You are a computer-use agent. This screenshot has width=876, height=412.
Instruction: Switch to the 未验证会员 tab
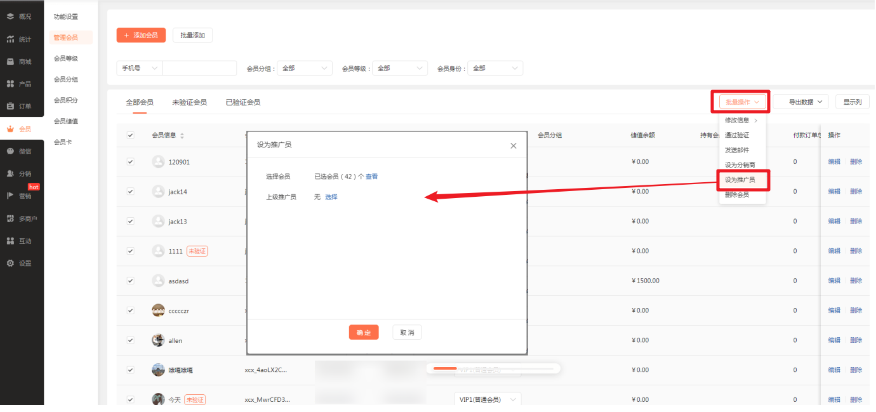(x=189, y=102)
